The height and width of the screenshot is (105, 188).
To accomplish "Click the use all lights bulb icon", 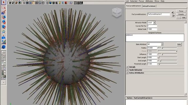I will 60,3.
